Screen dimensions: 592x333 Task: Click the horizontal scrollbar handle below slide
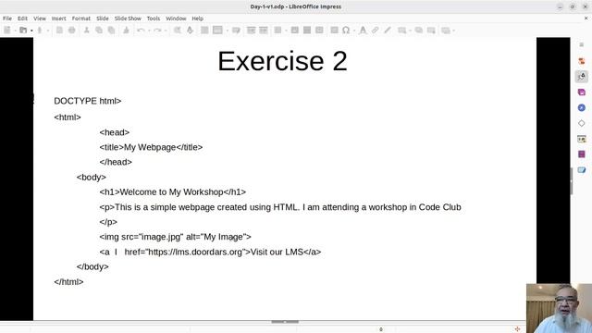(x=285, y=322)
